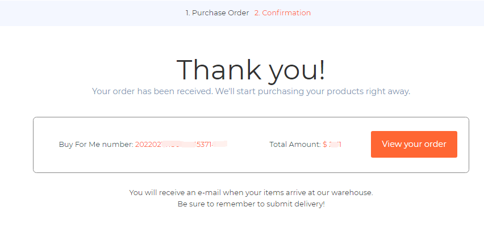The width and height of the screenshot is (484, 228).
Task: Click the 'Be sure' text start
Action: click(x=188, y=204)
